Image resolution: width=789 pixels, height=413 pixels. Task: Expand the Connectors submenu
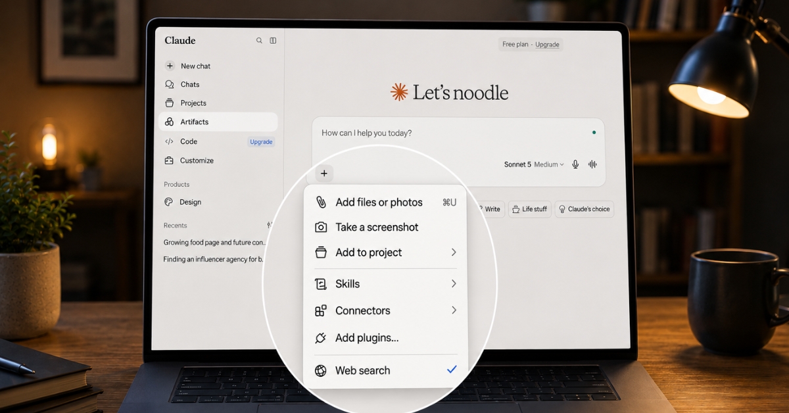pos(385,310)
